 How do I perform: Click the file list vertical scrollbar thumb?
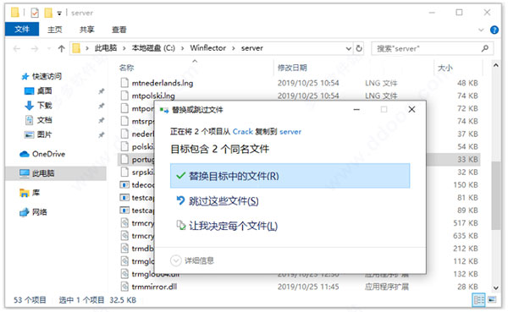495,196
